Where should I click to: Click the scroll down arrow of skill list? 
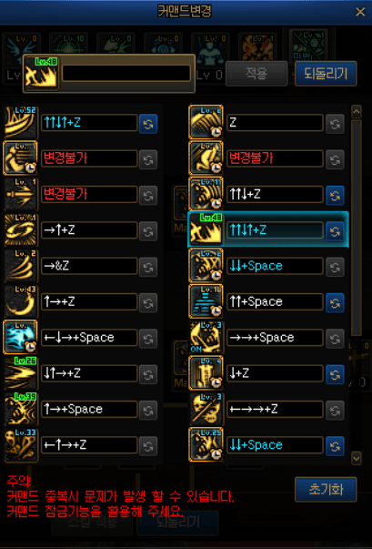357,458
